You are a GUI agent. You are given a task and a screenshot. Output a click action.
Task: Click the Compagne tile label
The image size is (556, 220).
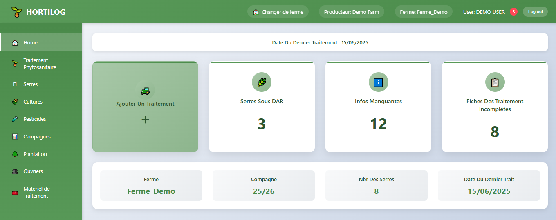click(x=264, y=179)
